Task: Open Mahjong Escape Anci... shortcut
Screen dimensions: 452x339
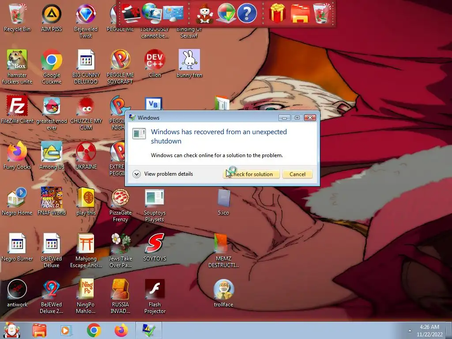Action: point(86,251)
